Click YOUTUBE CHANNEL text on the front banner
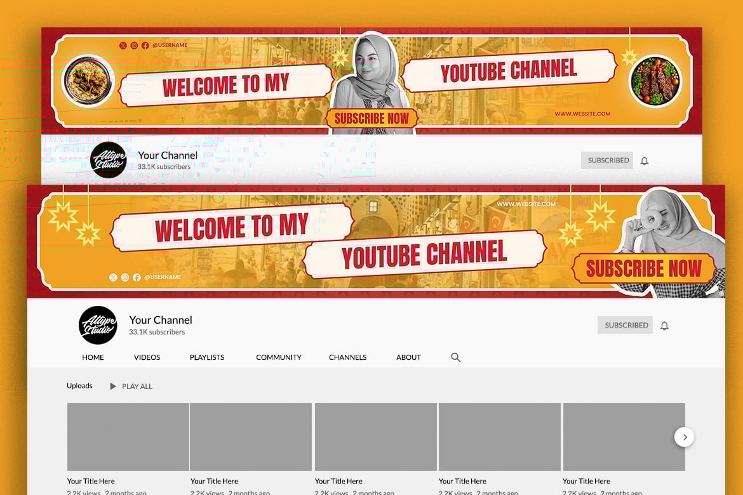The width and height of the screenshot is (743, 495). tap(424, 254)
